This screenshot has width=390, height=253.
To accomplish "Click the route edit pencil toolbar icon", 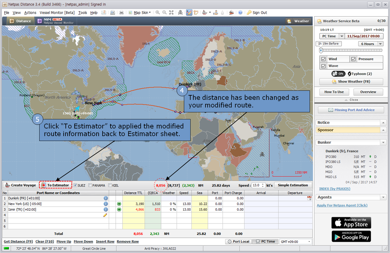I will (189, 12).
